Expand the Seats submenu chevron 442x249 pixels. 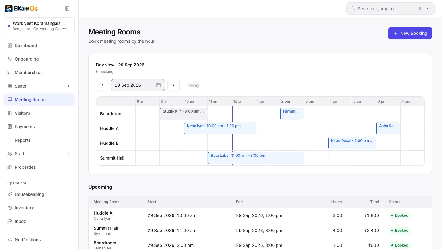click(x=68, y=86)
